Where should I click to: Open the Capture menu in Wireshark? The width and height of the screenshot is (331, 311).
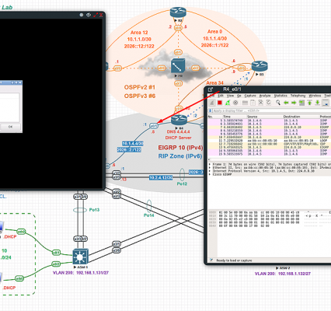pyautogui.click(x=250, y=96)
